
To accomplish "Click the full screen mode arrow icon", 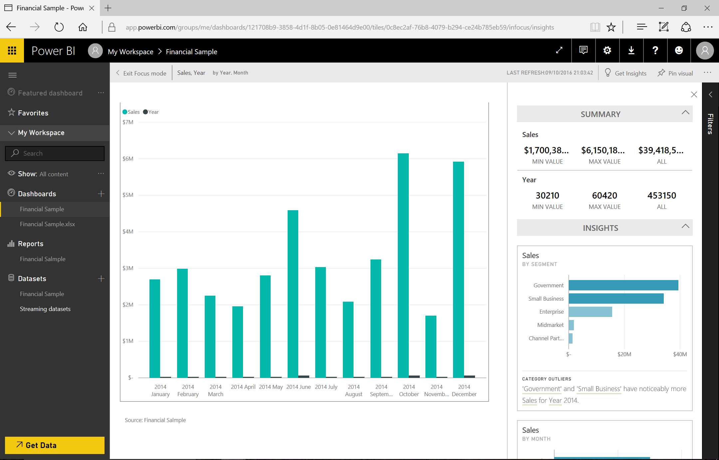I will (x=559, y=51).
